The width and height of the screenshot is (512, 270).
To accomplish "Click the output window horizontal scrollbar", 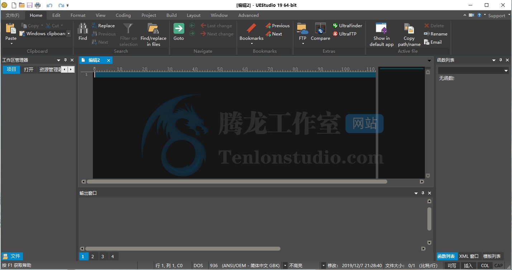I will click(x=182, y=248).
